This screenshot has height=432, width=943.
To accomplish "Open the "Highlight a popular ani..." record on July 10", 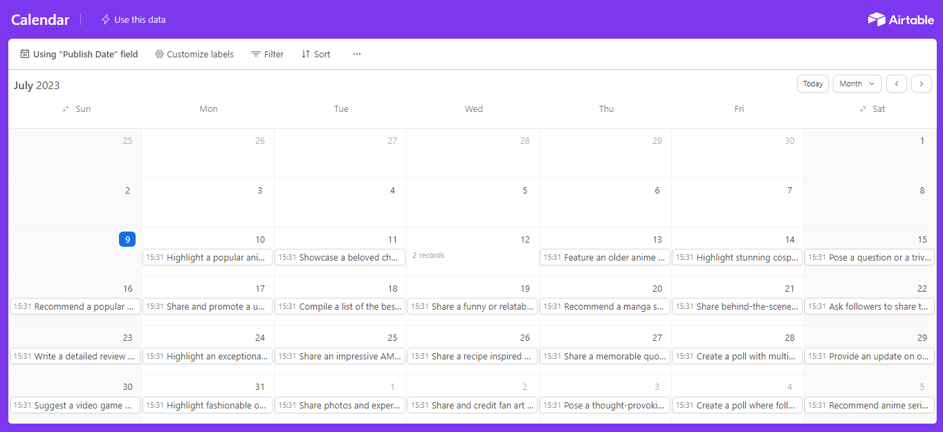I will (208, 257).
